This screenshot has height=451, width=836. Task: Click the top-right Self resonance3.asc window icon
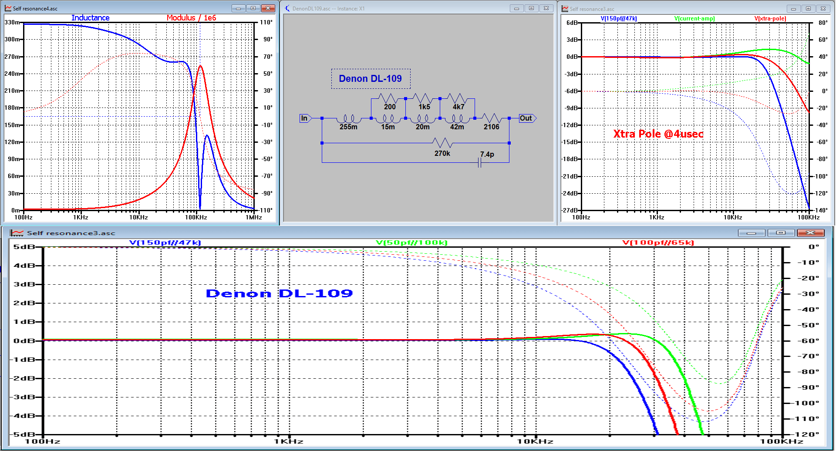click(x=565, y=9)
